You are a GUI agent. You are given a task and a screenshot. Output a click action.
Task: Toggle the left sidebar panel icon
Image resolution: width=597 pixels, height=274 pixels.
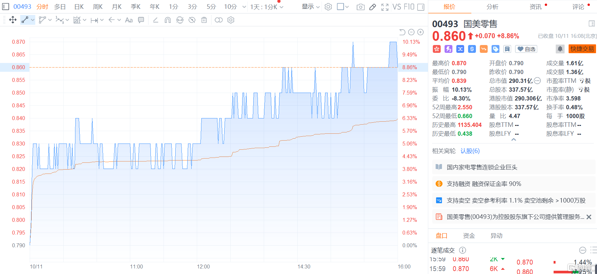(x=6, y=7)
